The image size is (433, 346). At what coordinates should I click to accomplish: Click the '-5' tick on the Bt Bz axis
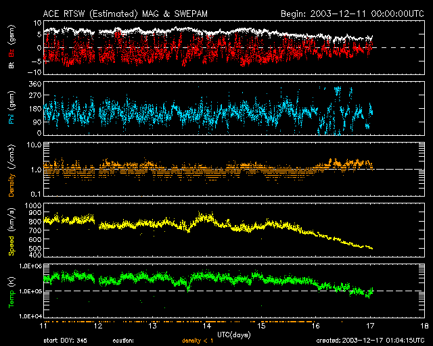click(37, 60)
